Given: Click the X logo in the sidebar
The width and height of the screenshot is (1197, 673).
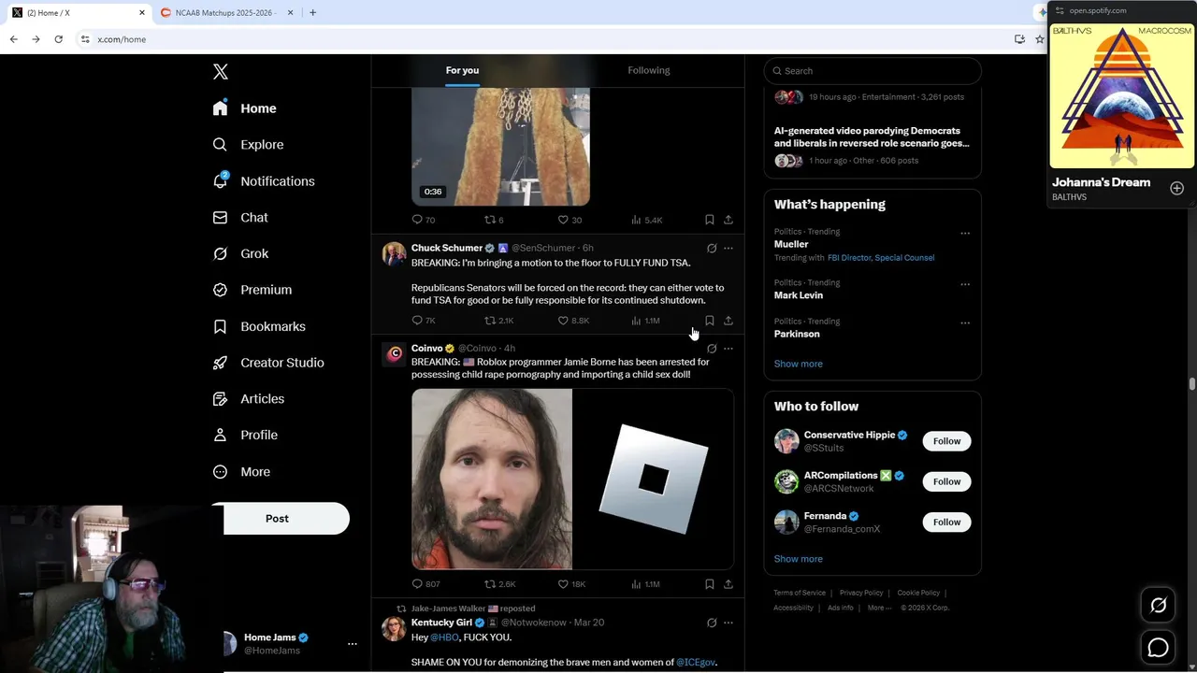Looking at the screenshot, I should tap(221, 72).
